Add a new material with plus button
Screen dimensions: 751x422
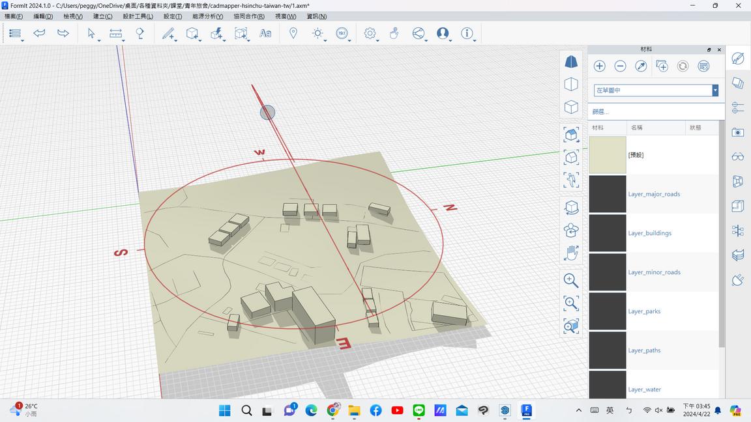tap(599, 66)
